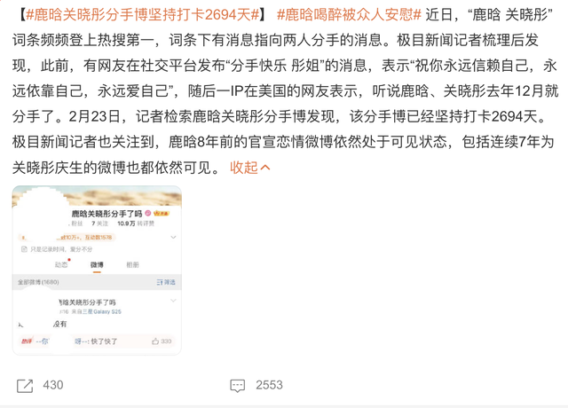The width and height of the screenshot is (568, 408).
Task: Click the repost share icon
Action: coord(25,386)
